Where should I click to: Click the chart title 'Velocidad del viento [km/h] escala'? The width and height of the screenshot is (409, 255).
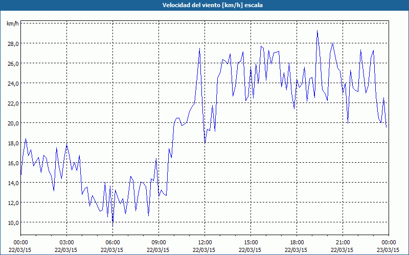point(212,5)
